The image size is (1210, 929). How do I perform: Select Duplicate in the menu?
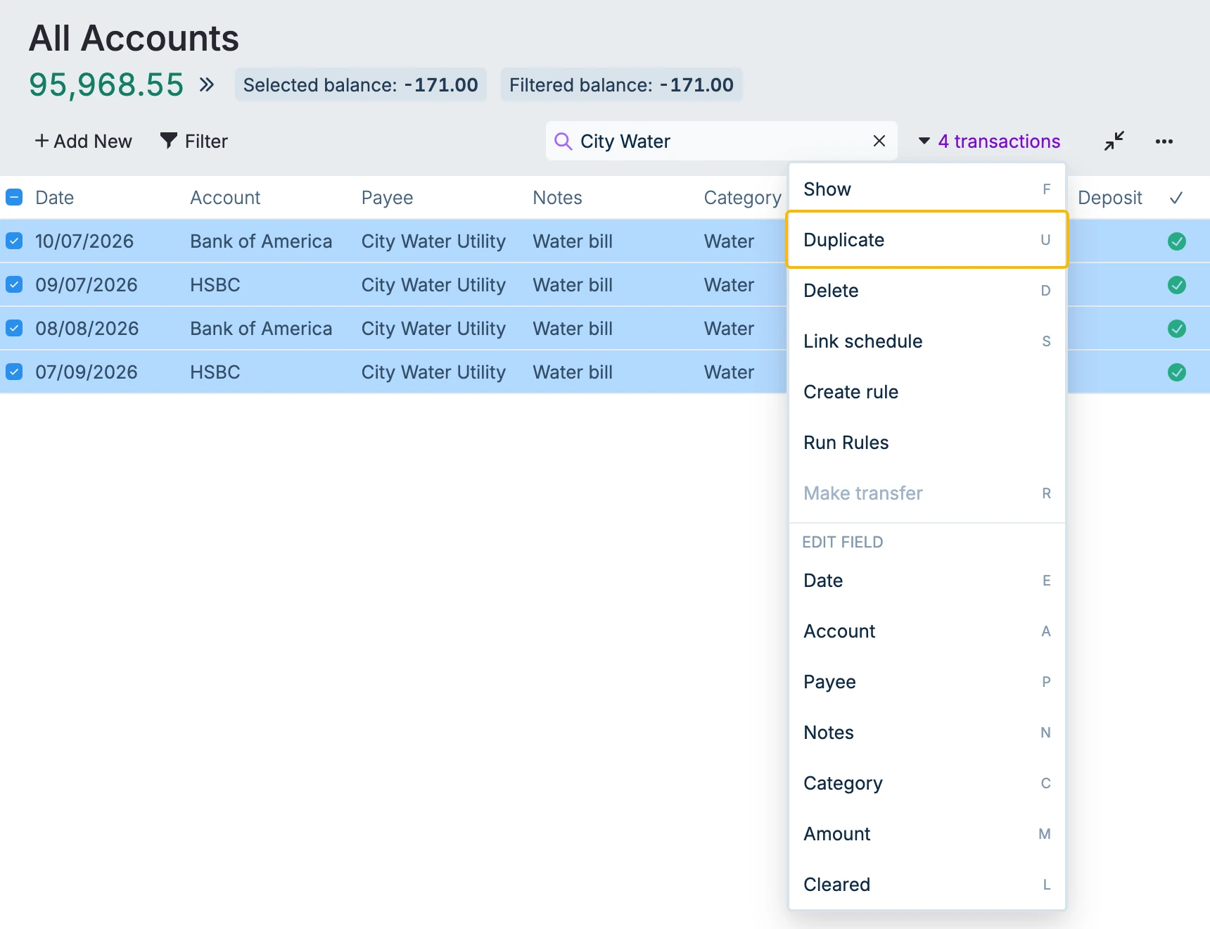[x=927, y=240]
